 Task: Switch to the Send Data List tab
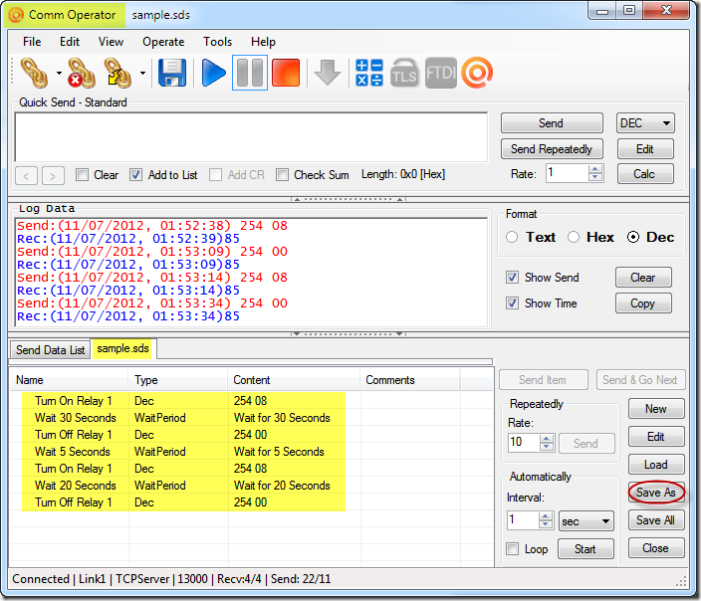click(x=50, y=350)
